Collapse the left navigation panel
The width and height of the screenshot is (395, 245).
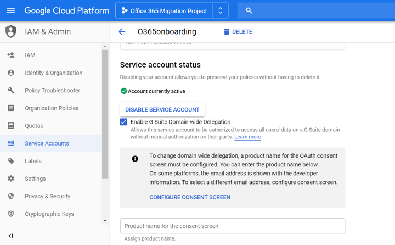(x=10, y=236)
